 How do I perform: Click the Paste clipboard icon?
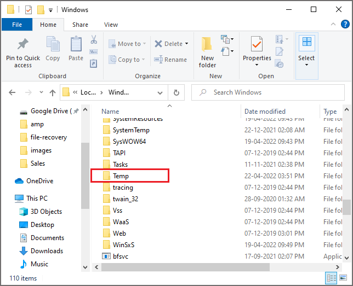[76, 44]
